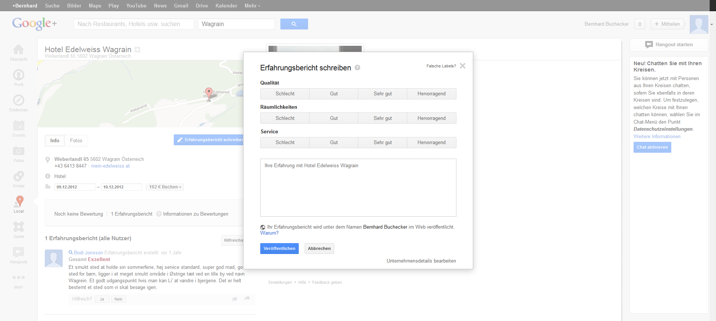Open Local map pin icon
This screenshot has width=716, height=321.
[19, 201]
